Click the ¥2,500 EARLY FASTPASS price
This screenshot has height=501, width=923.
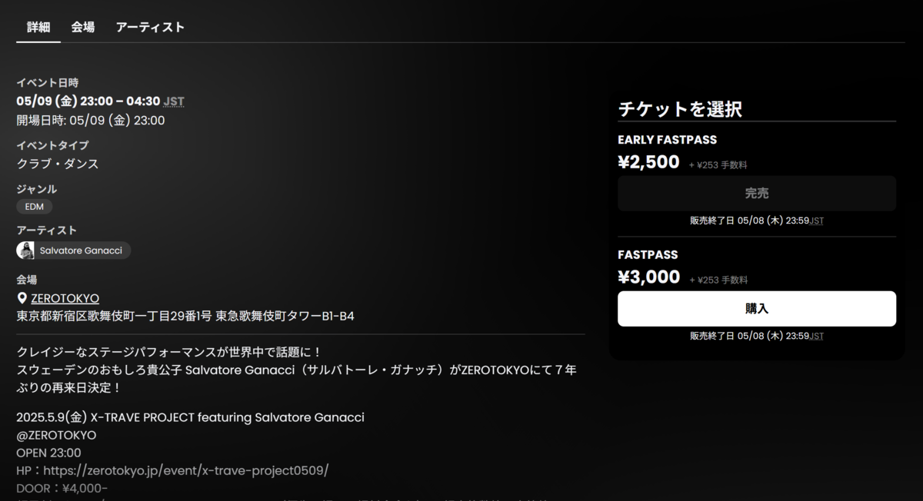pyautogui.click(x=649, y=162)
